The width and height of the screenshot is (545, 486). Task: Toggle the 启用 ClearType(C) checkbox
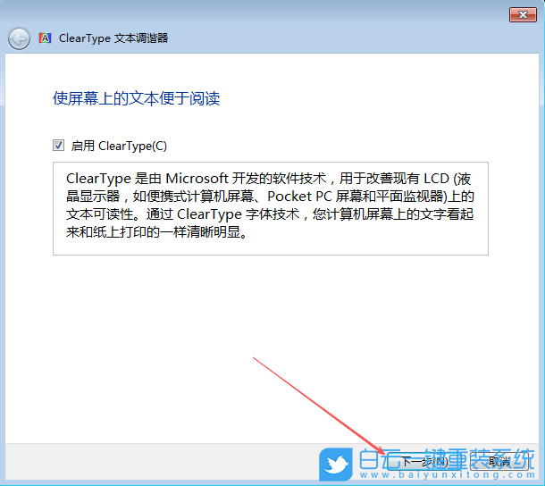(x=58, y=146)
